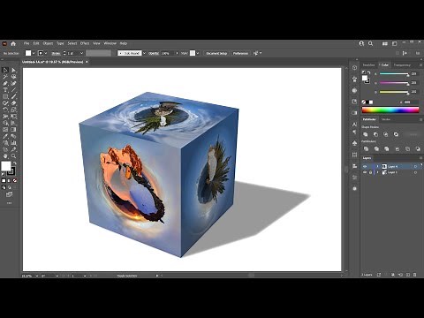The image size is (424, 318).
Task: Open the fill color dropdown in control bar
Action: coord(34,53)
